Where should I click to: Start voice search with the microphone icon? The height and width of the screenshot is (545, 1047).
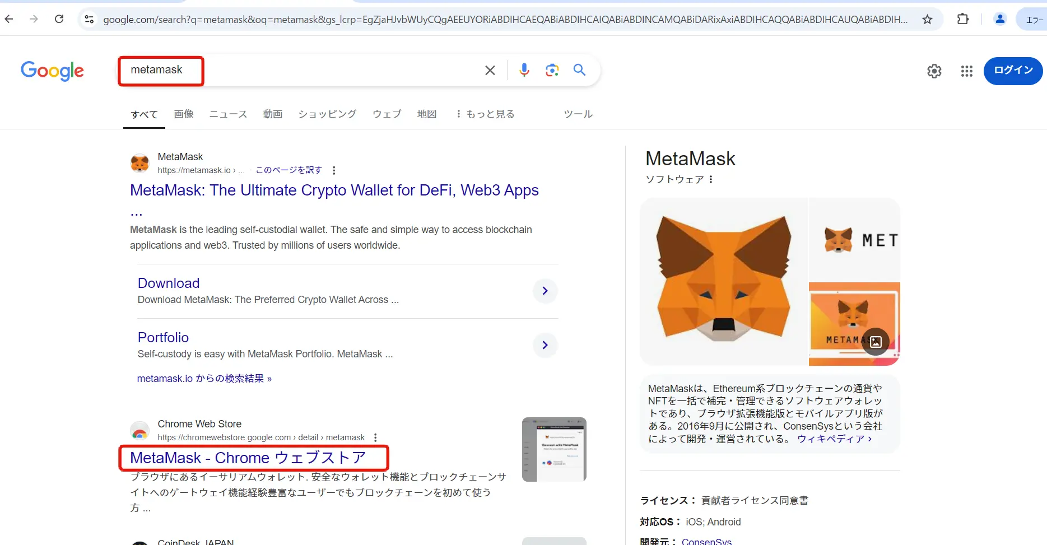(524, 70)
